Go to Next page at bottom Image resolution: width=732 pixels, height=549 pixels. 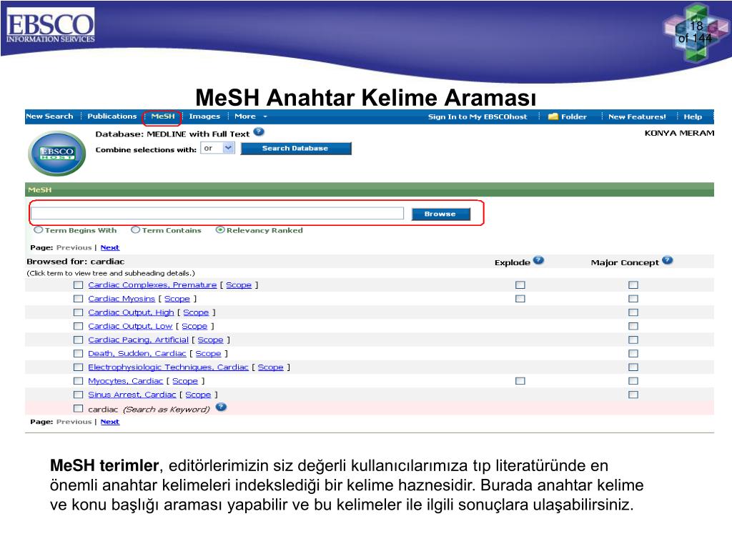[x=109, y=422]
